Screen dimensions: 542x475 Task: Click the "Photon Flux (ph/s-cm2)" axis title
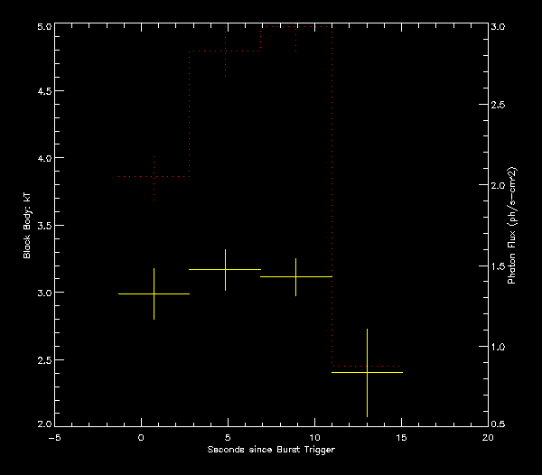point(511,227)
